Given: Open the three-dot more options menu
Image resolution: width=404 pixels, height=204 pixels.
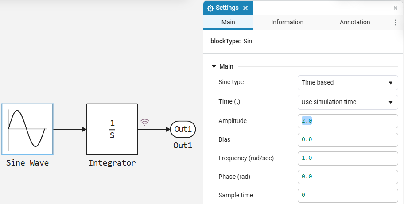Looking at the screenshot, I should 396,23.
